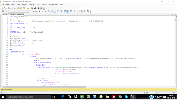Start debugging with the green play arrow
This screenshot has height=110, width=177.
[x=40, y=11]
